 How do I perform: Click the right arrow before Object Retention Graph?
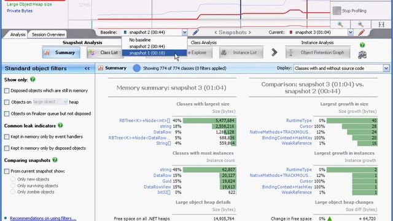[x=274, y=52]
